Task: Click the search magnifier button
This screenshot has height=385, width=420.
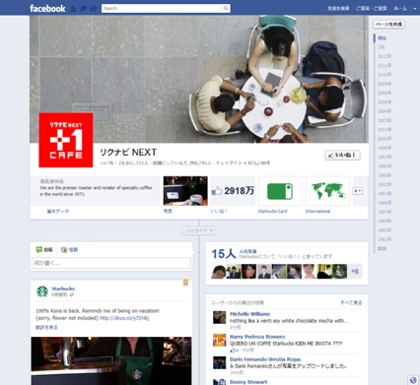Action: (226, 8)
